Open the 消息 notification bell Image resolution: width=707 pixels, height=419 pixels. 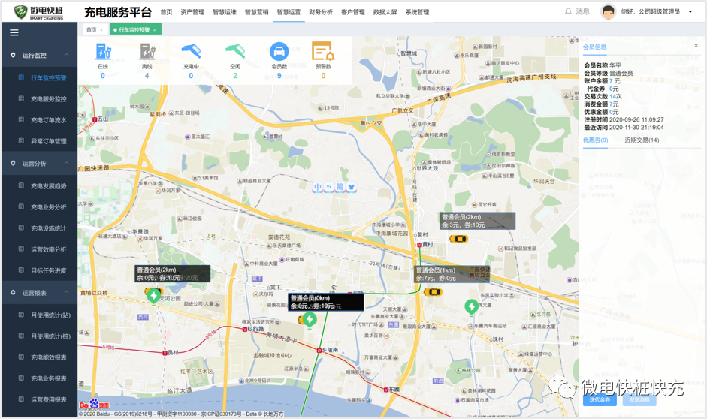[568, 11]
